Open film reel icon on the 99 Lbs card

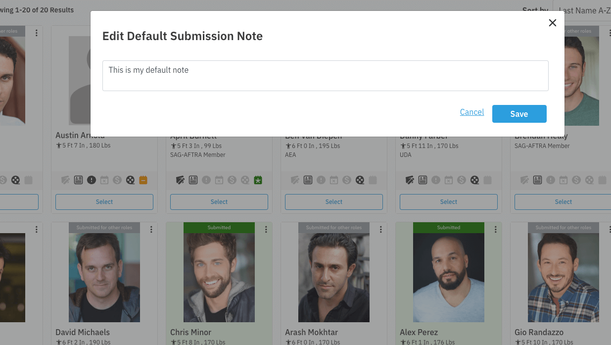(x=245, y=180)
